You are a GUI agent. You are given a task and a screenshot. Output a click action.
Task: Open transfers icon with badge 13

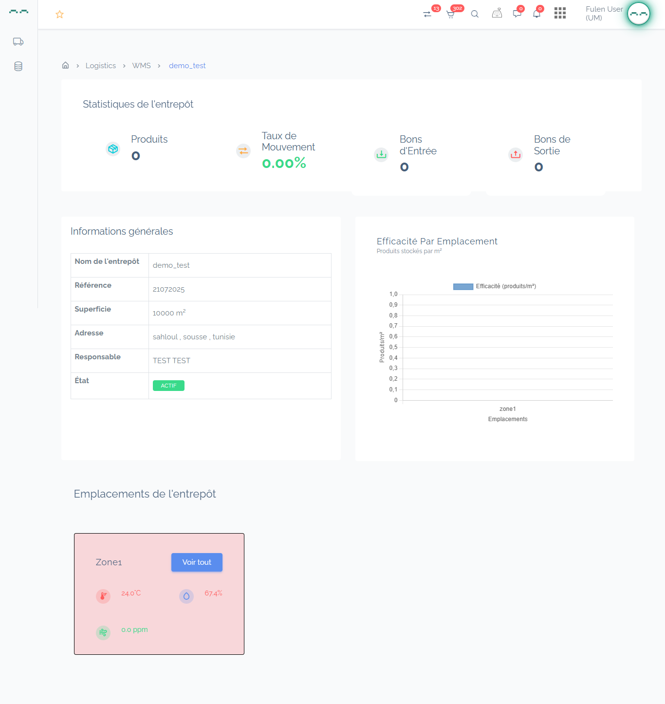[427, 14]
